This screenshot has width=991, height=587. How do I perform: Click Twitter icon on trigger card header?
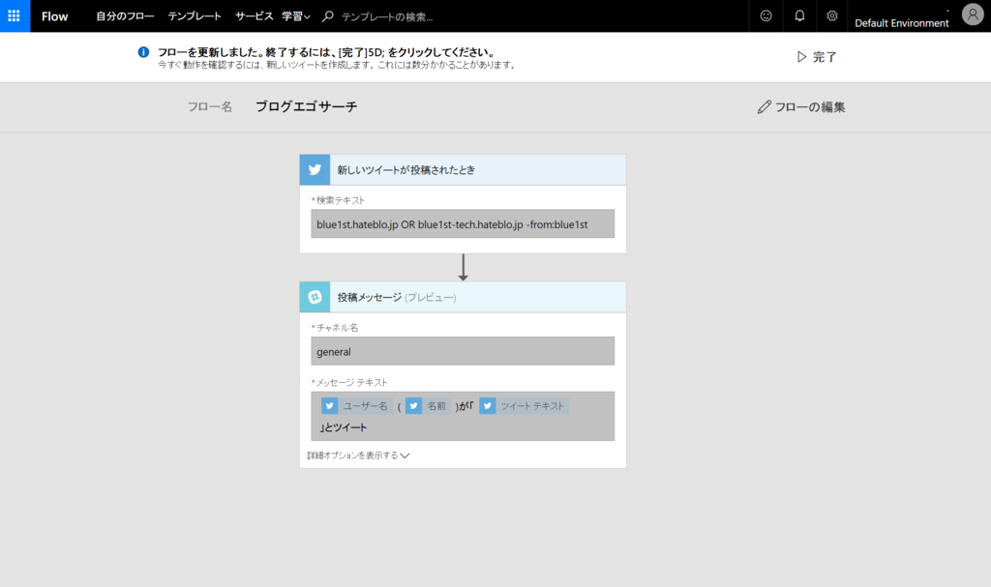[x=315, y=169]
